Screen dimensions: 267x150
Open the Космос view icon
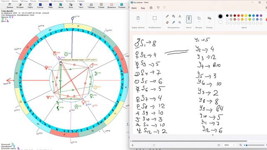40,5
